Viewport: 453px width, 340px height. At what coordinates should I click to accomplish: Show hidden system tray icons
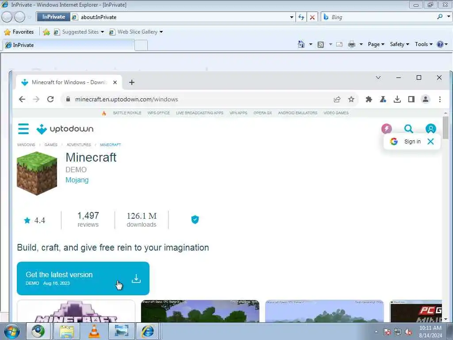[x=376, y=332]
